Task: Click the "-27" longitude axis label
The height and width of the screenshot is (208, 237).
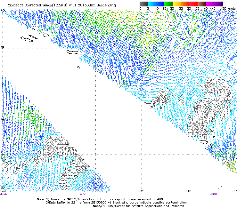Action: [x=49, y=191]
